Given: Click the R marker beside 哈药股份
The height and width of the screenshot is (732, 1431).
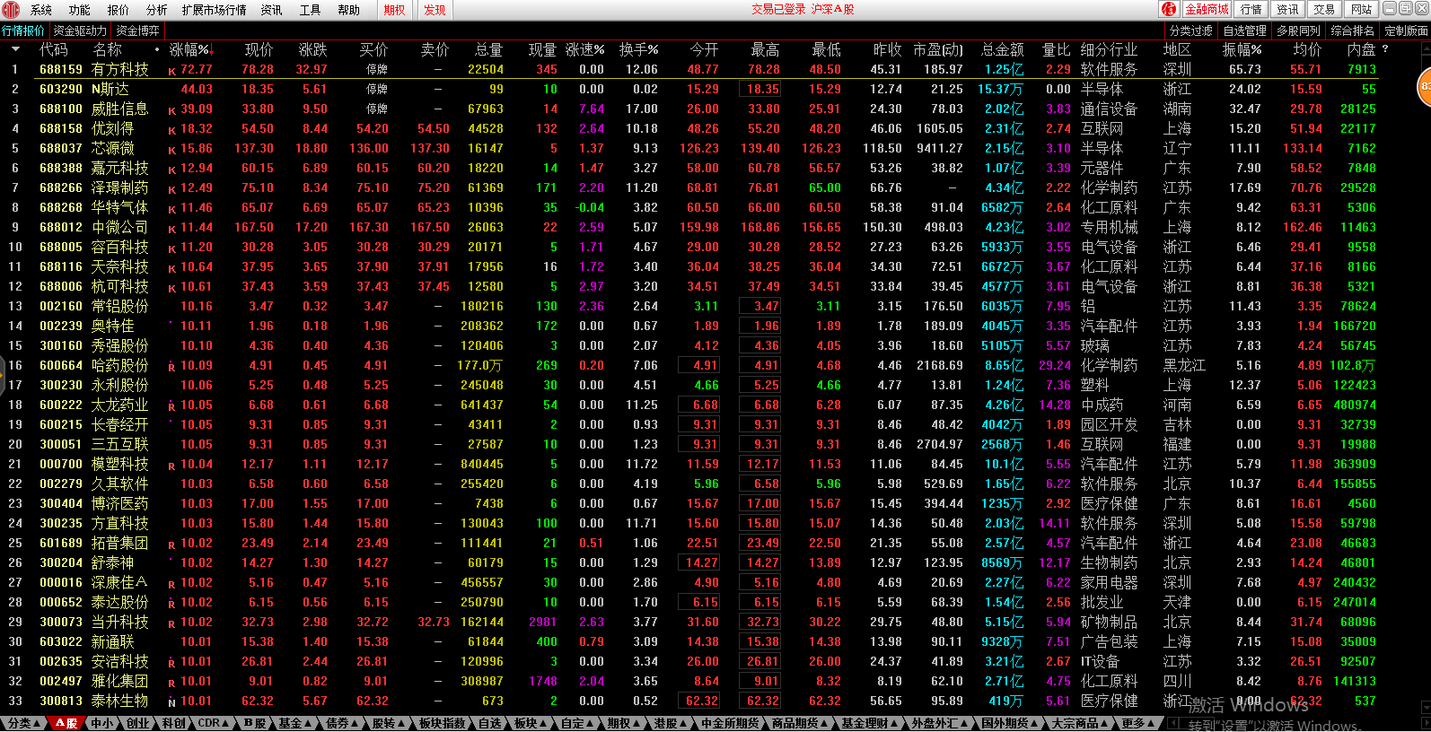Looking at the screenshot, I should [x=171, y=366].
